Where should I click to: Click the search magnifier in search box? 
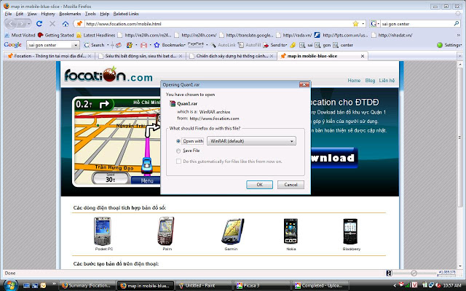[457, 23]
